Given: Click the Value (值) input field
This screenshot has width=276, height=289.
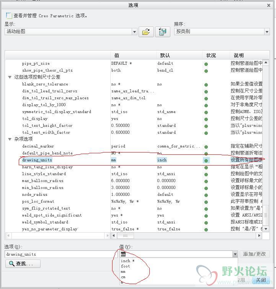Looking at the screenshot, I should 176,255.
